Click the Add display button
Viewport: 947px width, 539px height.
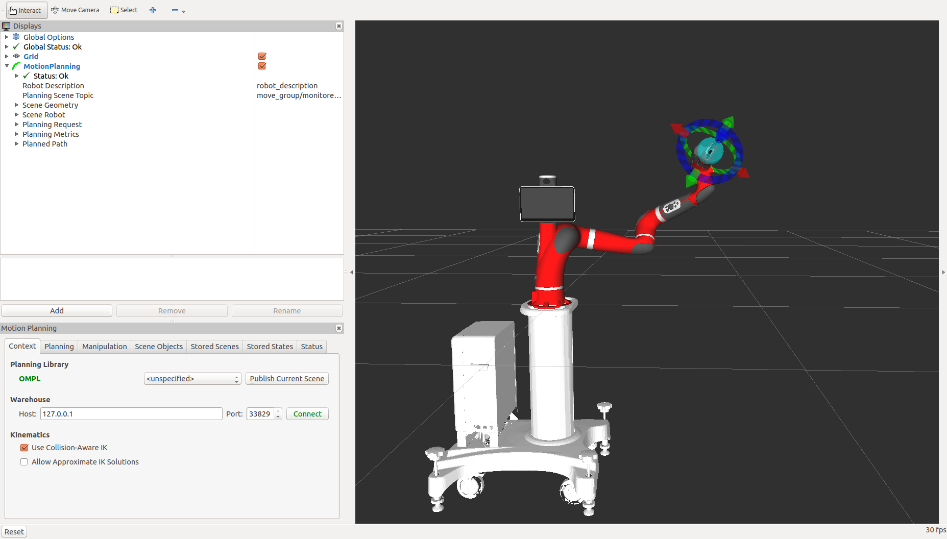(x=57, y=310)
